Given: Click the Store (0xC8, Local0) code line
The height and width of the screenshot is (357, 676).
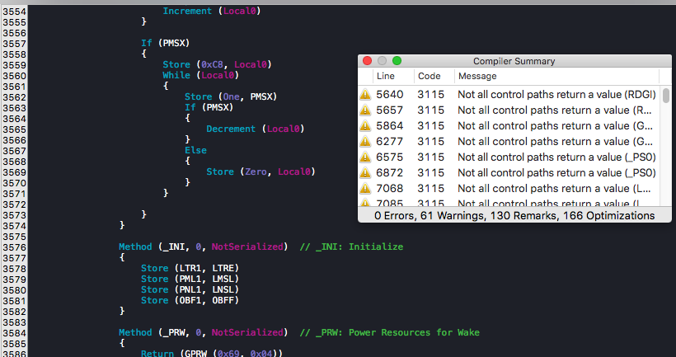Looking at the screenshot, I should pos(217,64).
